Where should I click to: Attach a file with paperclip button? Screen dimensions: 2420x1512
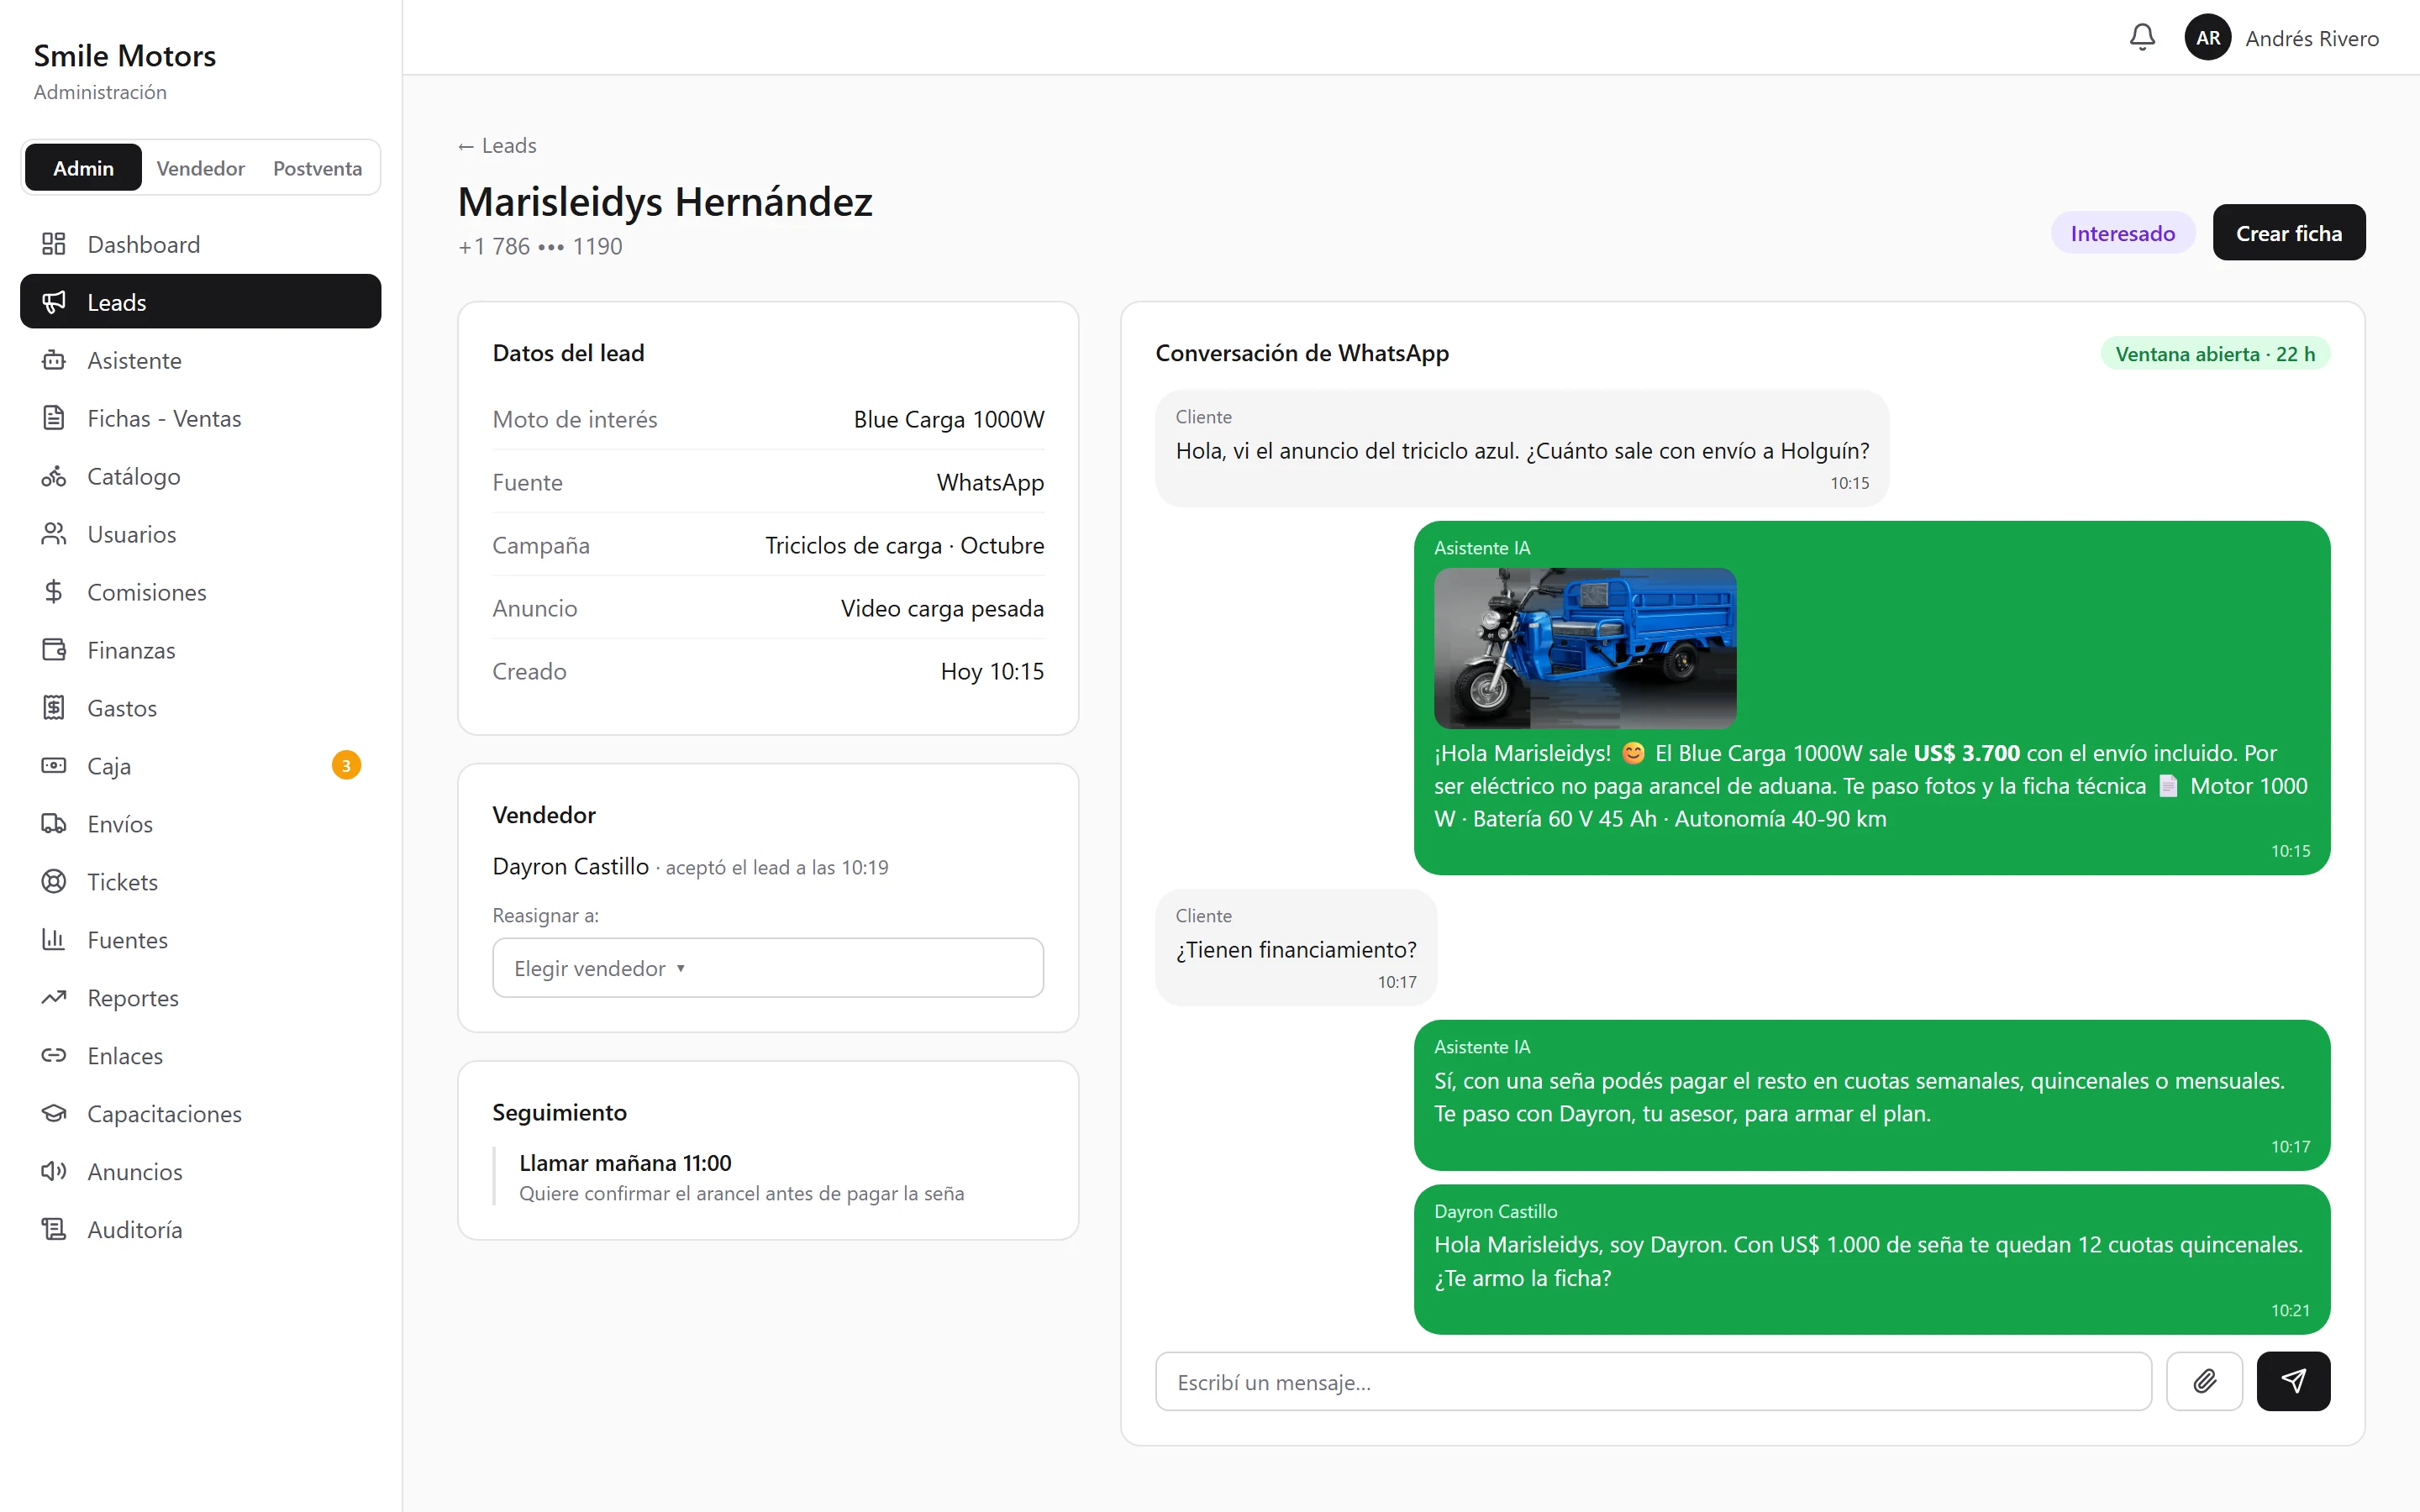tap(2204, 1382)
